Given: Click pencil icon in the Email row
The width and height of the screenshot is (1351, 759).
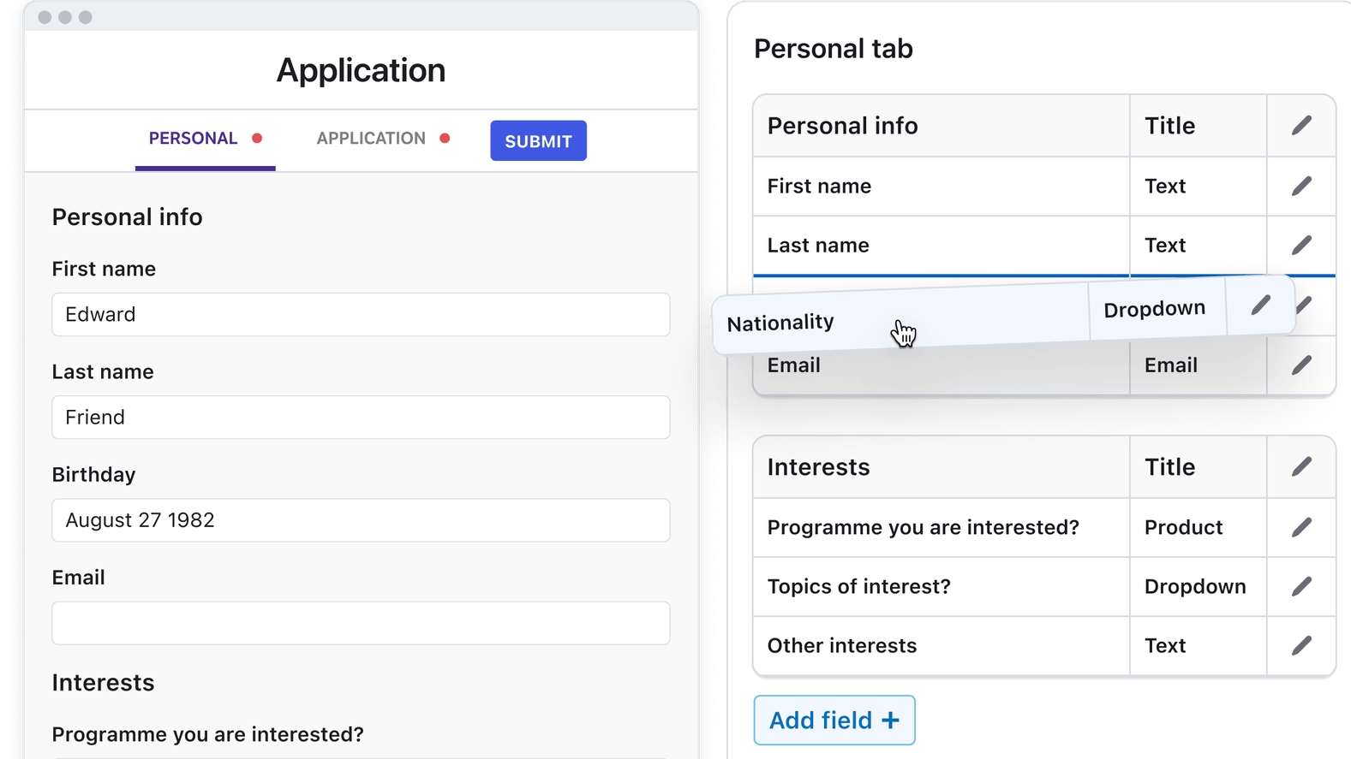Looking at the screenshot, I should (x=1301, y=365).
